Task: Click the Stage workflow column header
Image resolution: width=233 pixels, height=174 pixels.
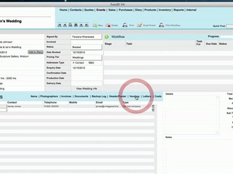Action: [108, 44]
